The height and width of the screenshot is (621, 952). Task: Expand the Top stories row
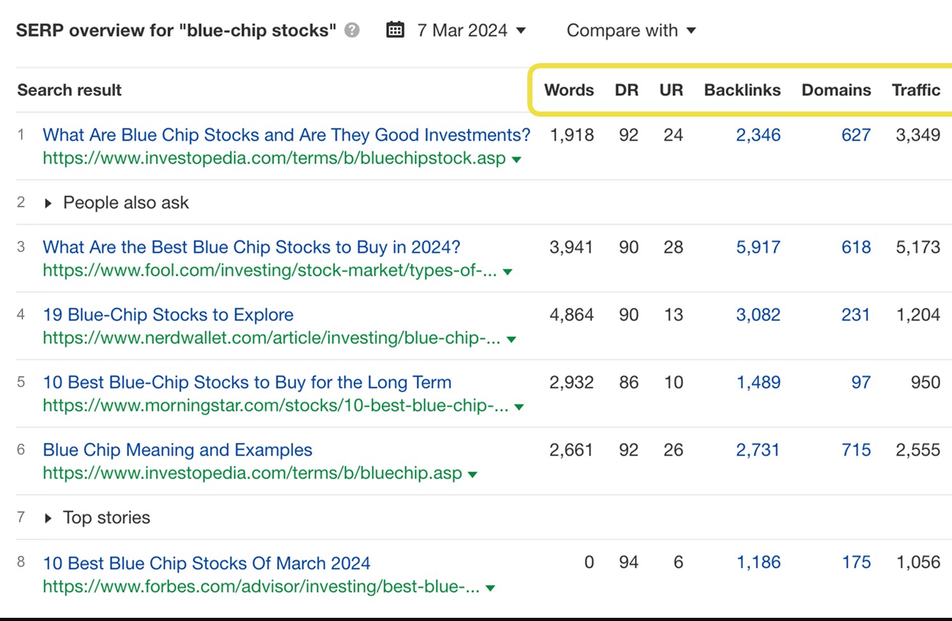pyautogui.click(x=48, y=518)
